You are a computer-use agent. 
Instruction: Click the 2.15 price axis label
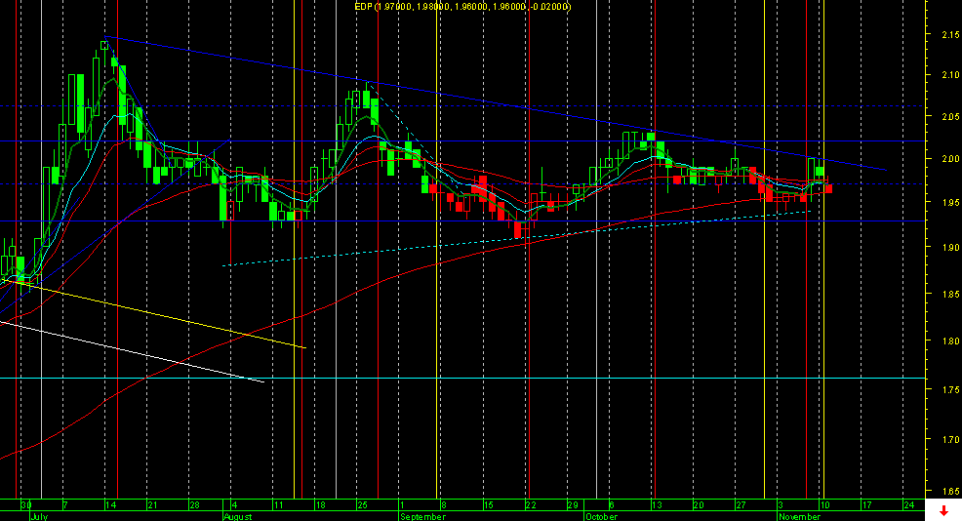(950, 35)
